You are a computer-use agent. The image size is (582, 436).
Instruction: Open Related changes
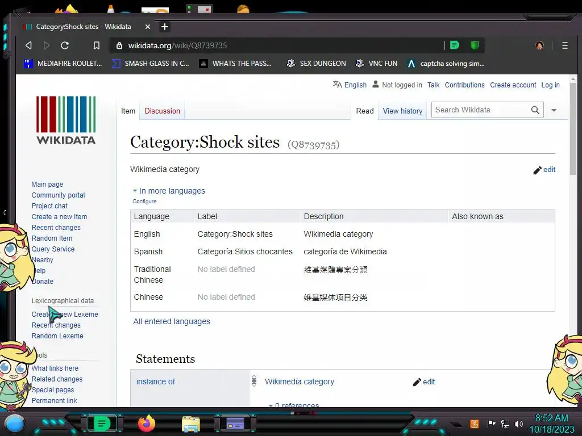(57, 379)
